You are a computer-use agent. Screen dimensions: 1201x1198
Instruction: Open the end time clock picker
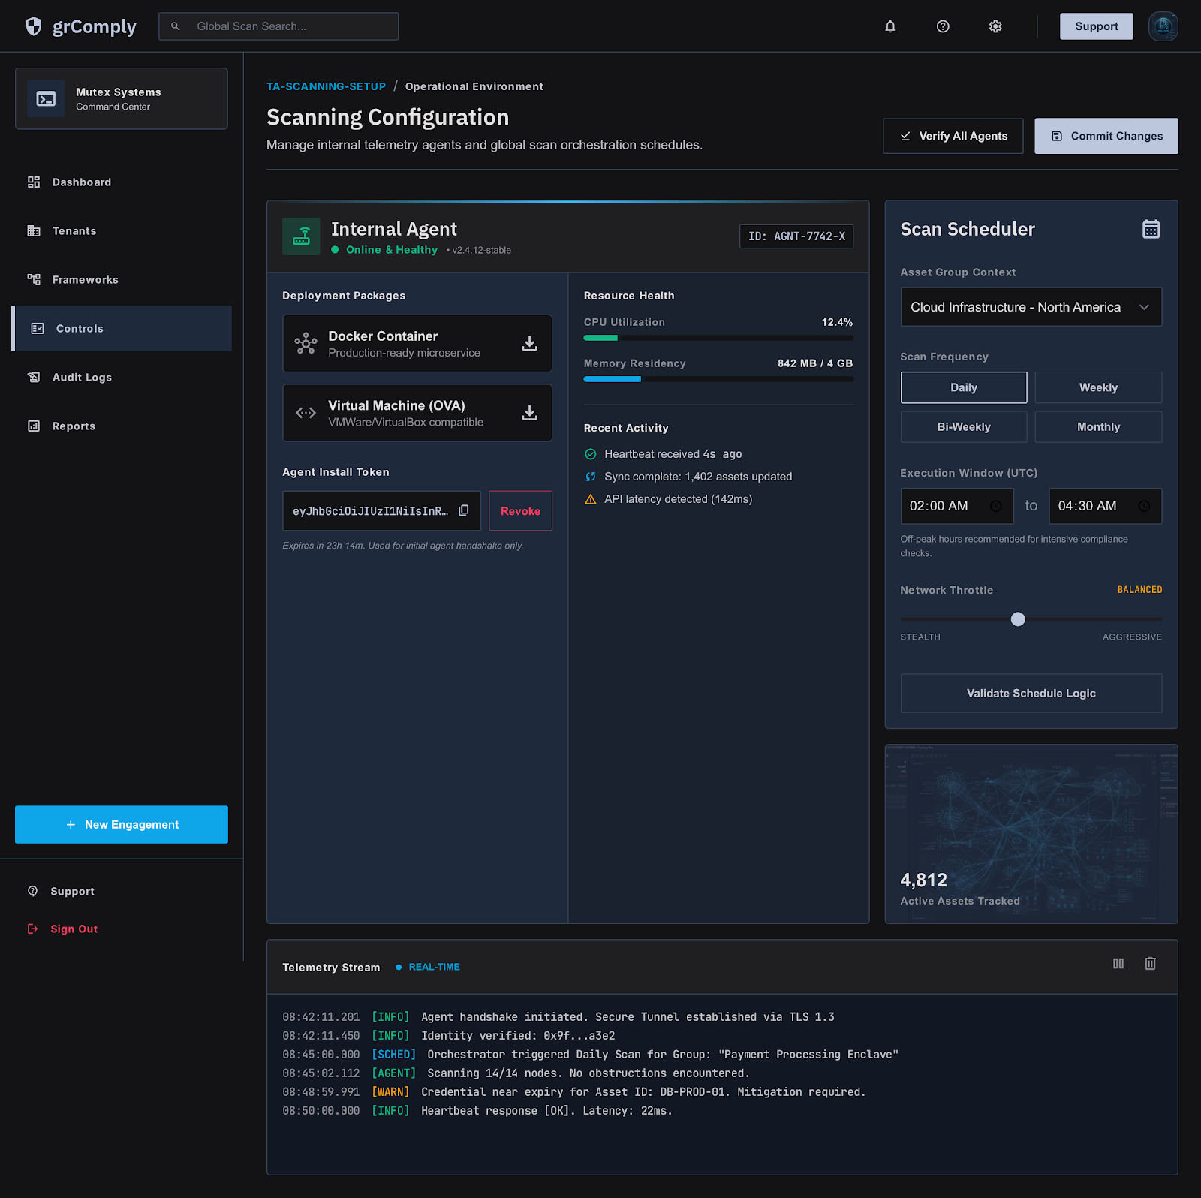(x=1144, y=506)
